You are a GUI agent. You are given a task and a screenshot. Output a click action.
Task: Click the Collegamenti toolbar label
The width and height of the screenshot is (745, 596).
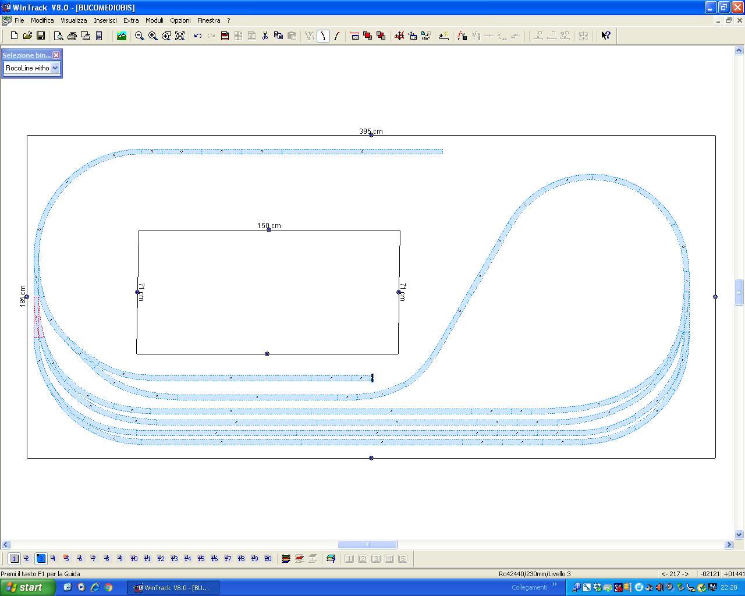tap(530, 587)
